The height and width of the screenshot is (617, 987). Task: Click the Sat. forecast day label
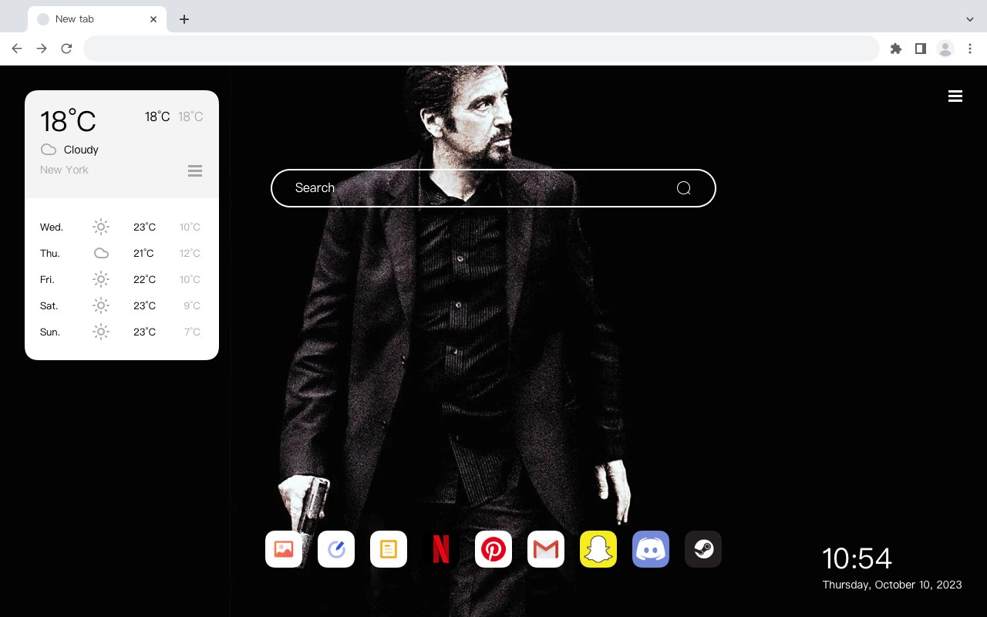(x=49, y=305)
